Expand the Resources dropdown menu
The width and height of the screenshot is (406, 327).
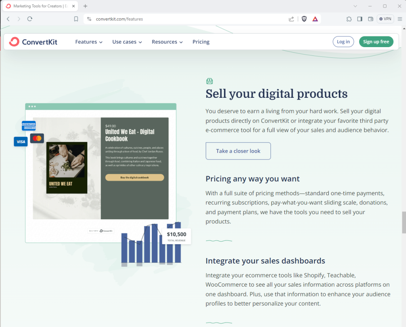(167, 42)
